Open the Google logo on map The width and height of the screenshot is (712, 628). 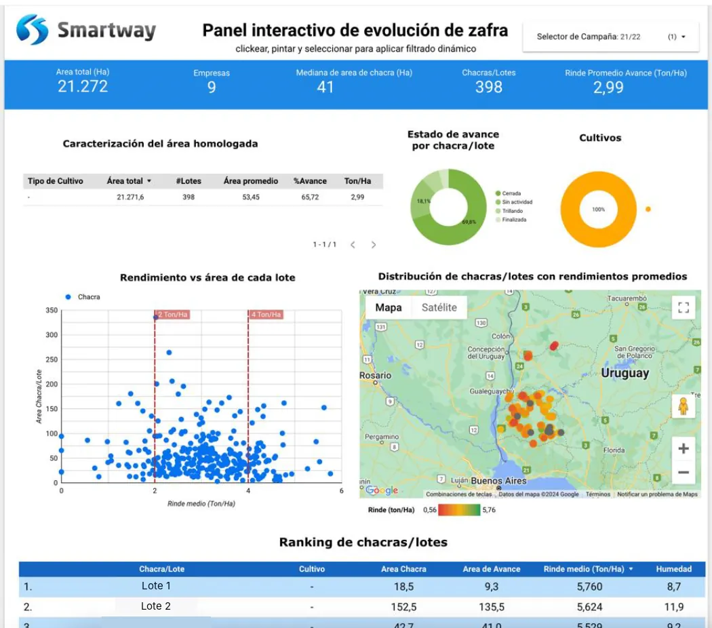[382, 490]
